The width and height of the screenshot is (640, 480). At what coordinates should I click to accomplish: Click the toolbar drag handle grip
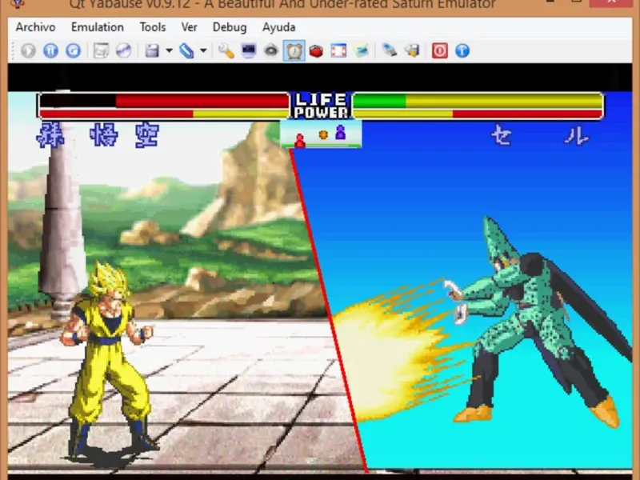[14, 51]
